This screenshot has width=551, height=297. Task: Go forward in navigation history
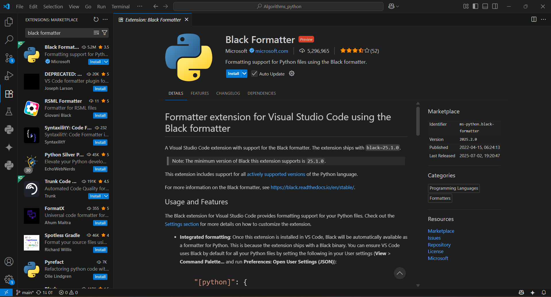[165, 6]
